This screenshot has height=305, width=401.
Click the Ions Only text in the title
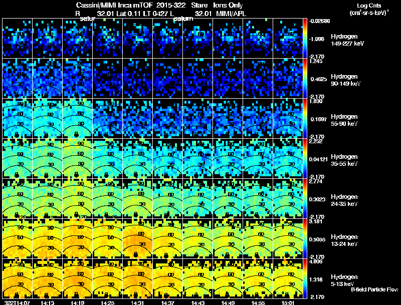pyautogui.click(x=228, y=6)
